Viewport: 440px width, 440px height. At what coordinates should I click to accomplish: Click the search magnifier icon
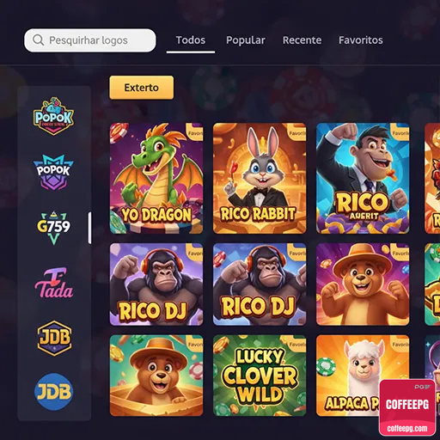coord(38,40)
